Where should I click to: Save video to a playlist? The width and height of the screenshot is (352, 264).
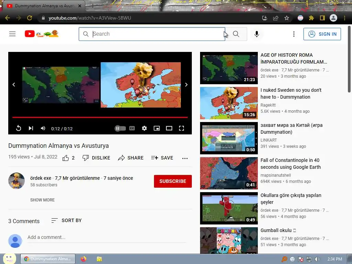162,158
